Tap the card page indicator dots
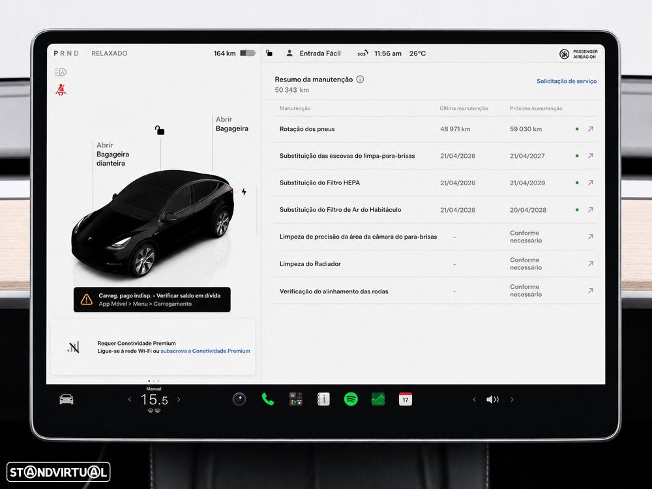The image size is (652, 489). click(153, 381)
